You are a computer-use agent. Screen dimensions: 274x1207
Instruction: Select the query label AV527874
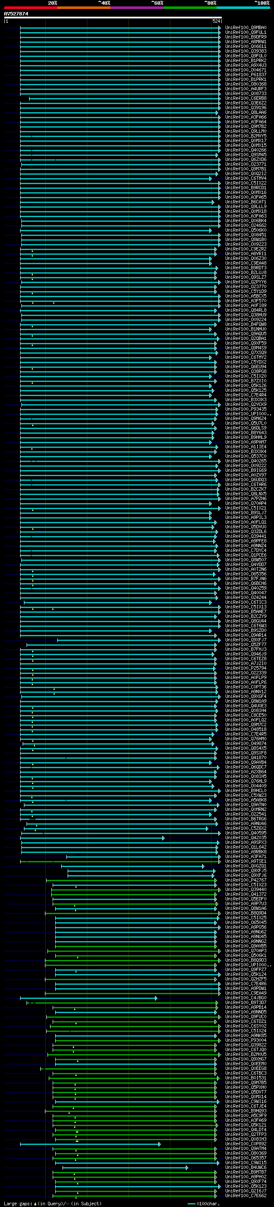tap(16, 14)
